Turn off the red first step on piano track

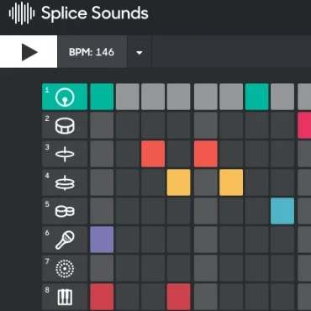[x=102, y=297]
